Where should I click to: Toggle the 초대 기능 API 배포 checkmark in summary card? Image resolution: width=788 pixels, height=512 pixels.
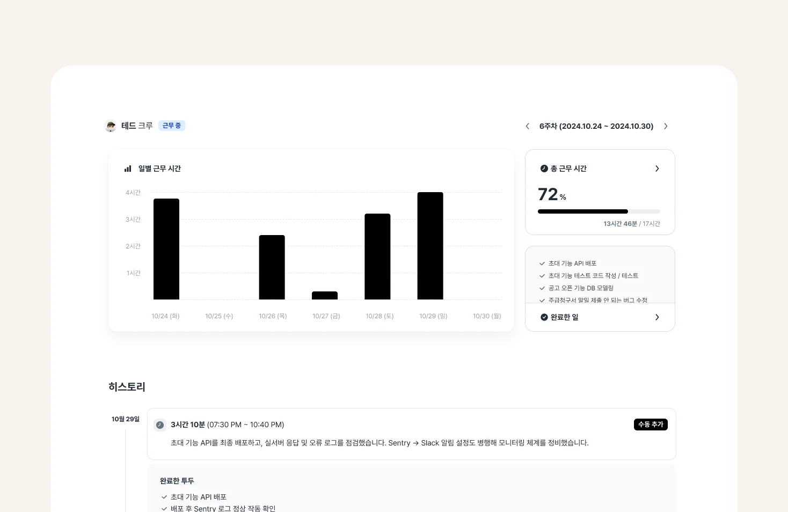(542, 264)
